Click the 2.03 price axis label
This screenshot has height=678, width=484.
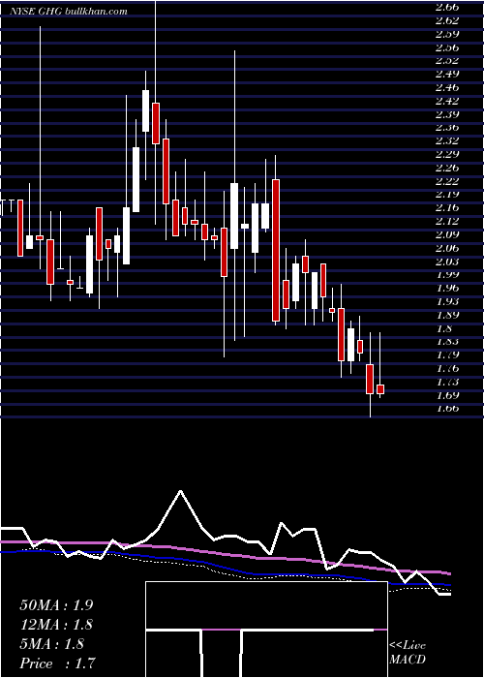[446, 262]
